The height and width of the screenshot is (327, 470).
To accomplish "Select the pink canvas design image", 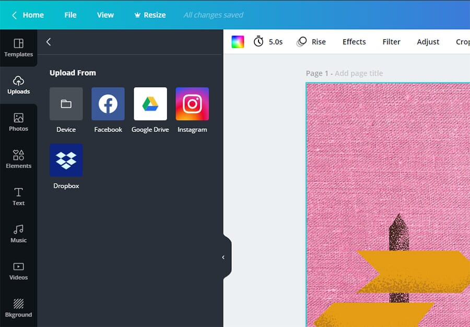I will click(388, 205).
